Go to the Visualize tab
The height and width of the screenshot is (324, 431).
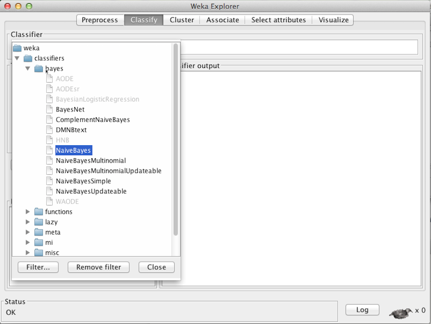pos(333,20)
